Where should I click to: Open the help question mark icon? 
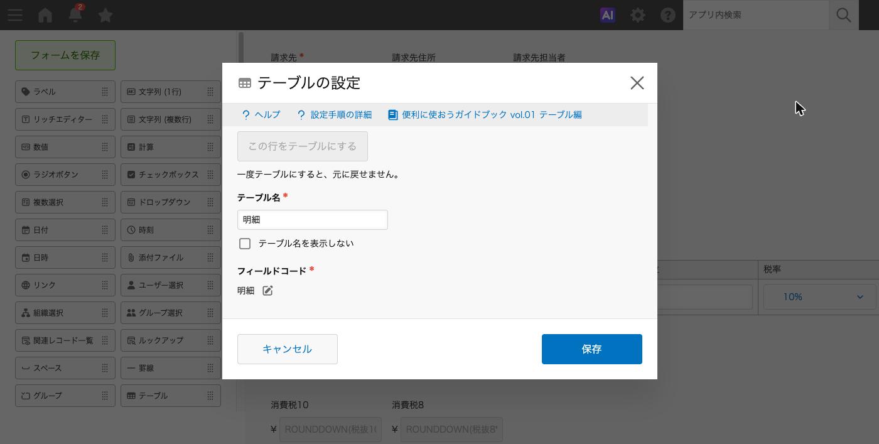click(668, 15)
